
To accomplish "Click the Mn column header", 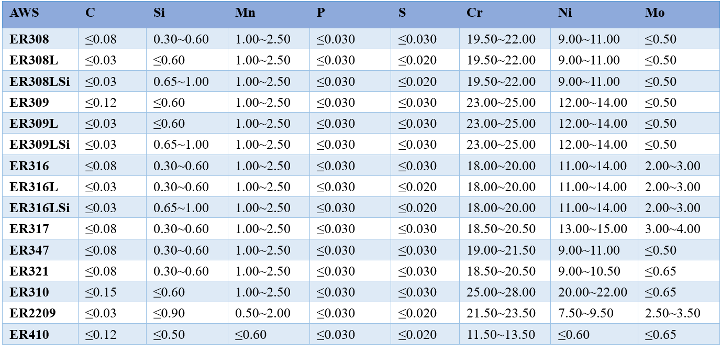I will tap(245, 13).
